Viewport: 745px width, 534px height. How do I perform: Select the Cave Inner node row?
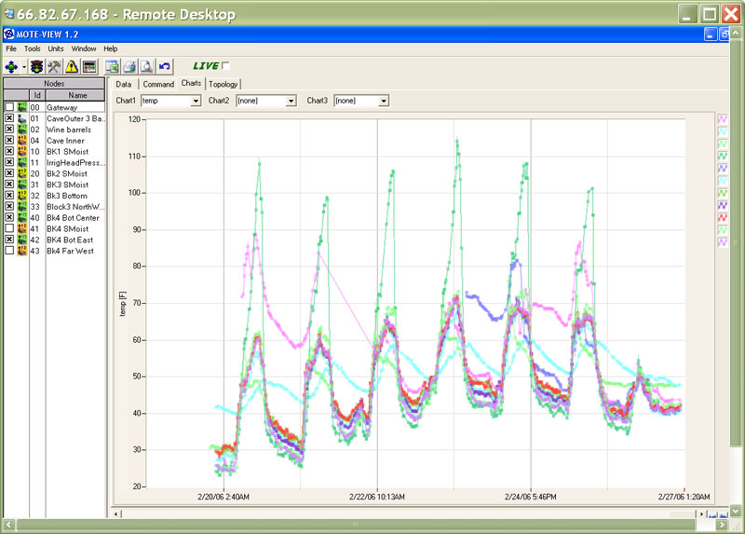[65, 141]
